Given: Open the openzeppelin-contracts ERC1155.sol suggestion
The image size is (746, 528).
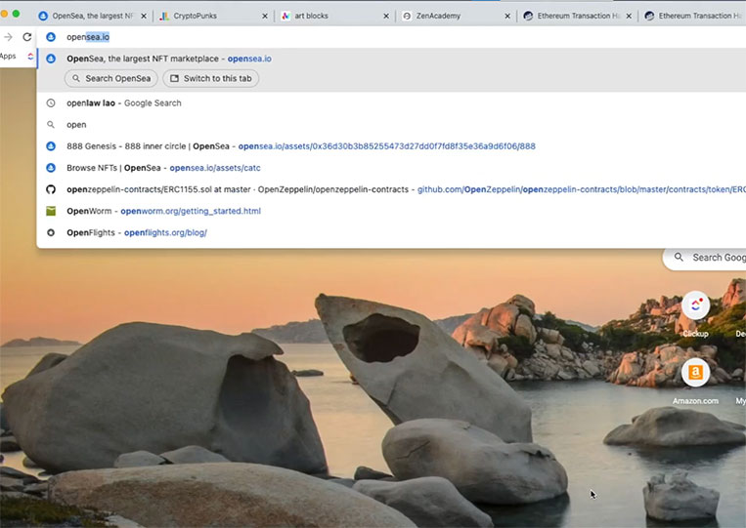Looking at the screenshot, I should coord(391,189).
